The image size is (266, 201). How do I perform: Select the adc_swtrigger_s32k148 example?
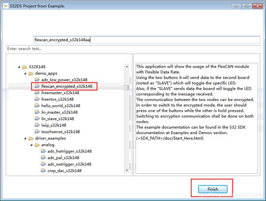click(70, 164)
